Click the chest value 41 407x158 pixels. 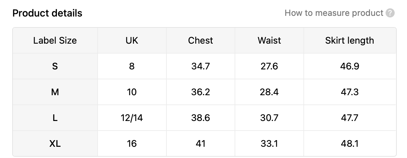pos(201,143)
